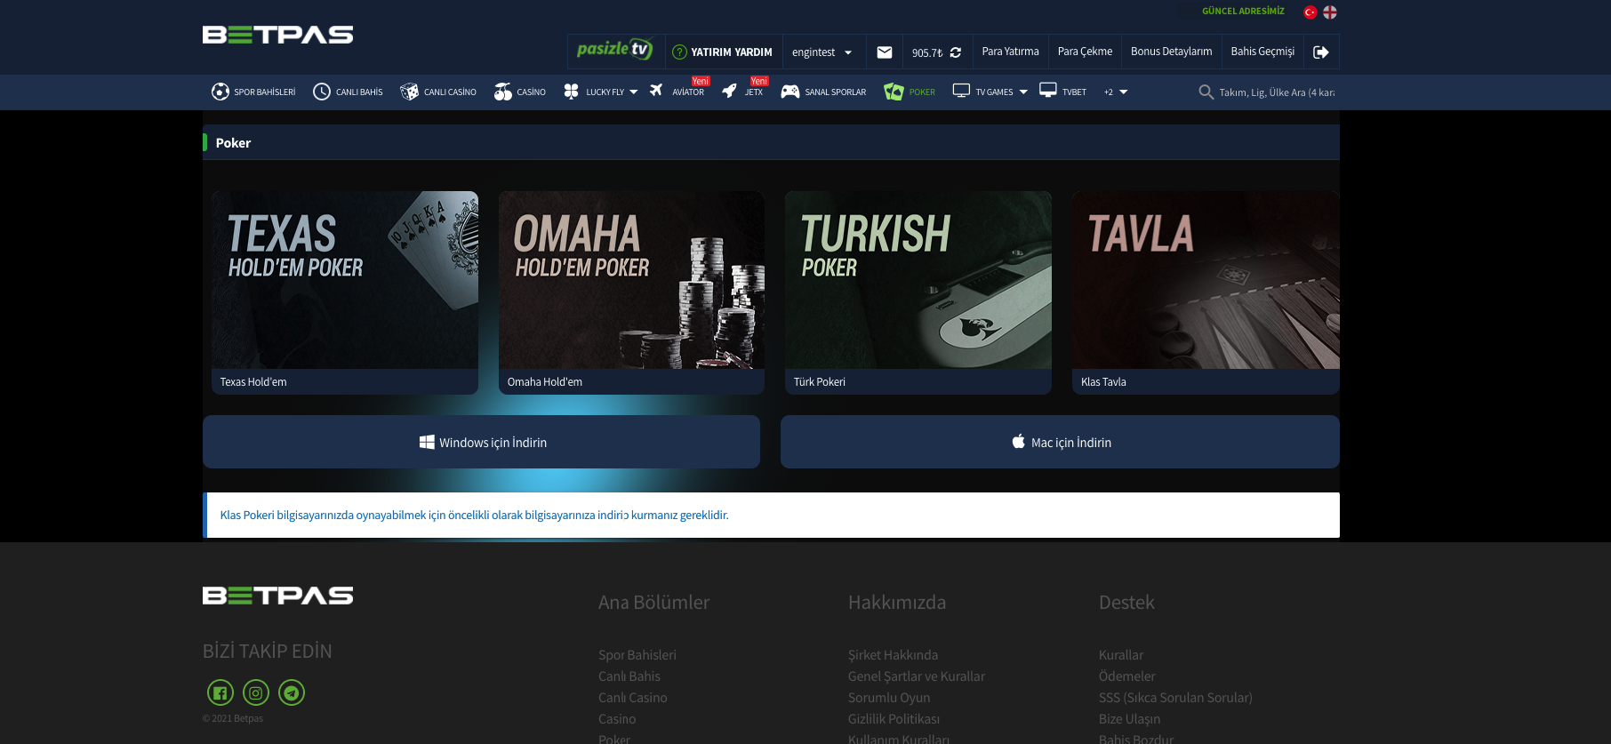Click the Spor Bahisleri soccer ball icon
Screen dimensions: 1611x744
(220, 92)
